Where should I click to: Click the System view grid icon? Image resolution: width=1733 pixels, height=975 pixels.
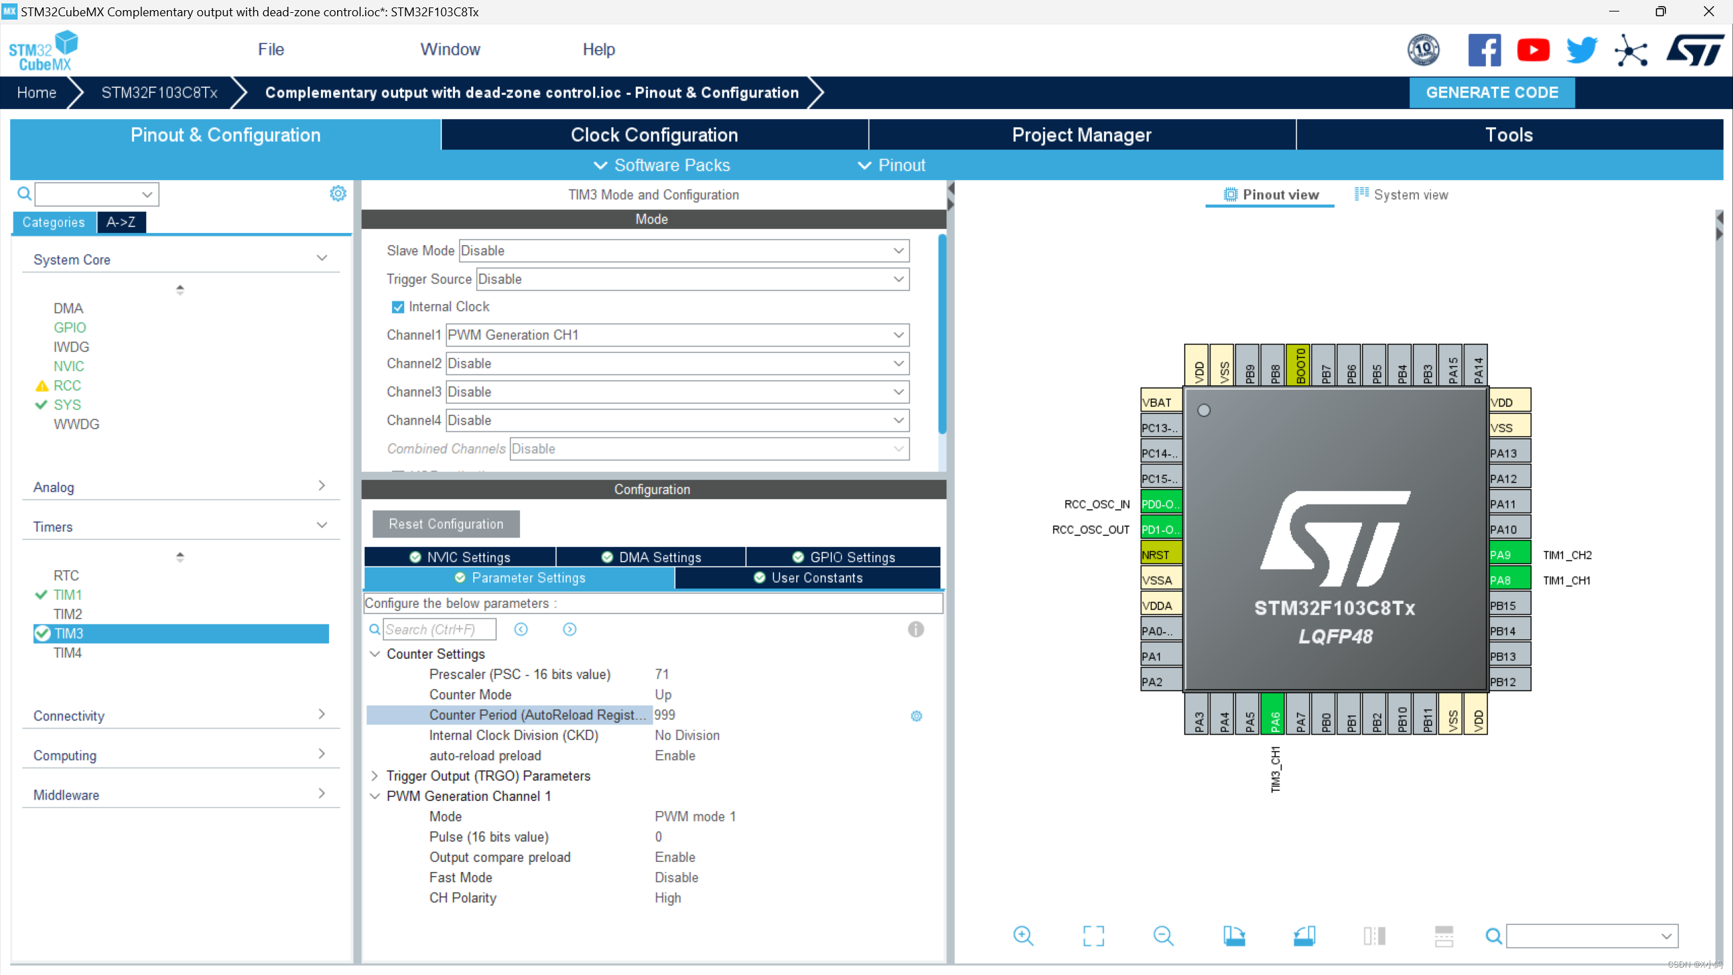pyautogui.click(x=1361, y=194)
